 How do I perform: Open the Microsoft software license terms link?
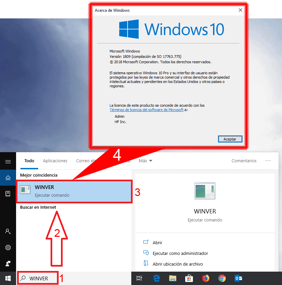click(x=147, y=109)
